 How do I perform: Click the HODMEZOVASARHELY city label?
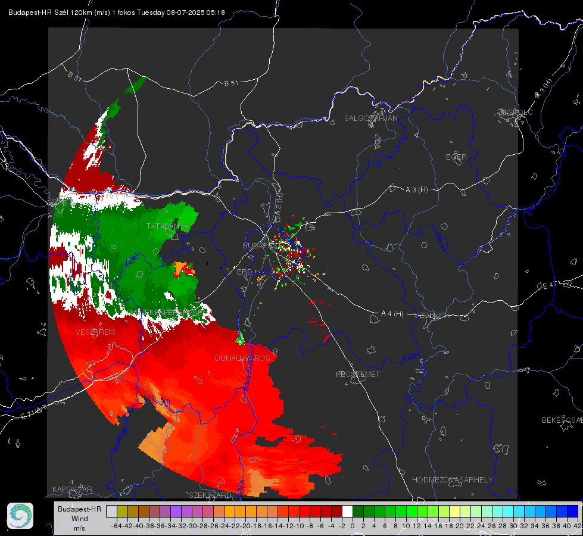[452, 480]
